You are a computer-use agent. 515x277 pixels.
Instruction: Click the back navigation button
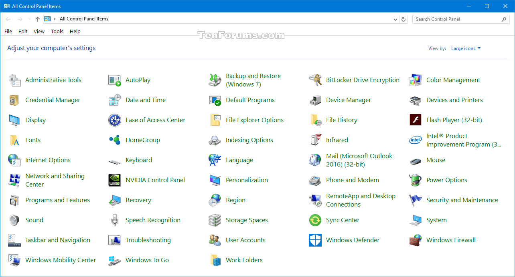[x=8, y=19]
